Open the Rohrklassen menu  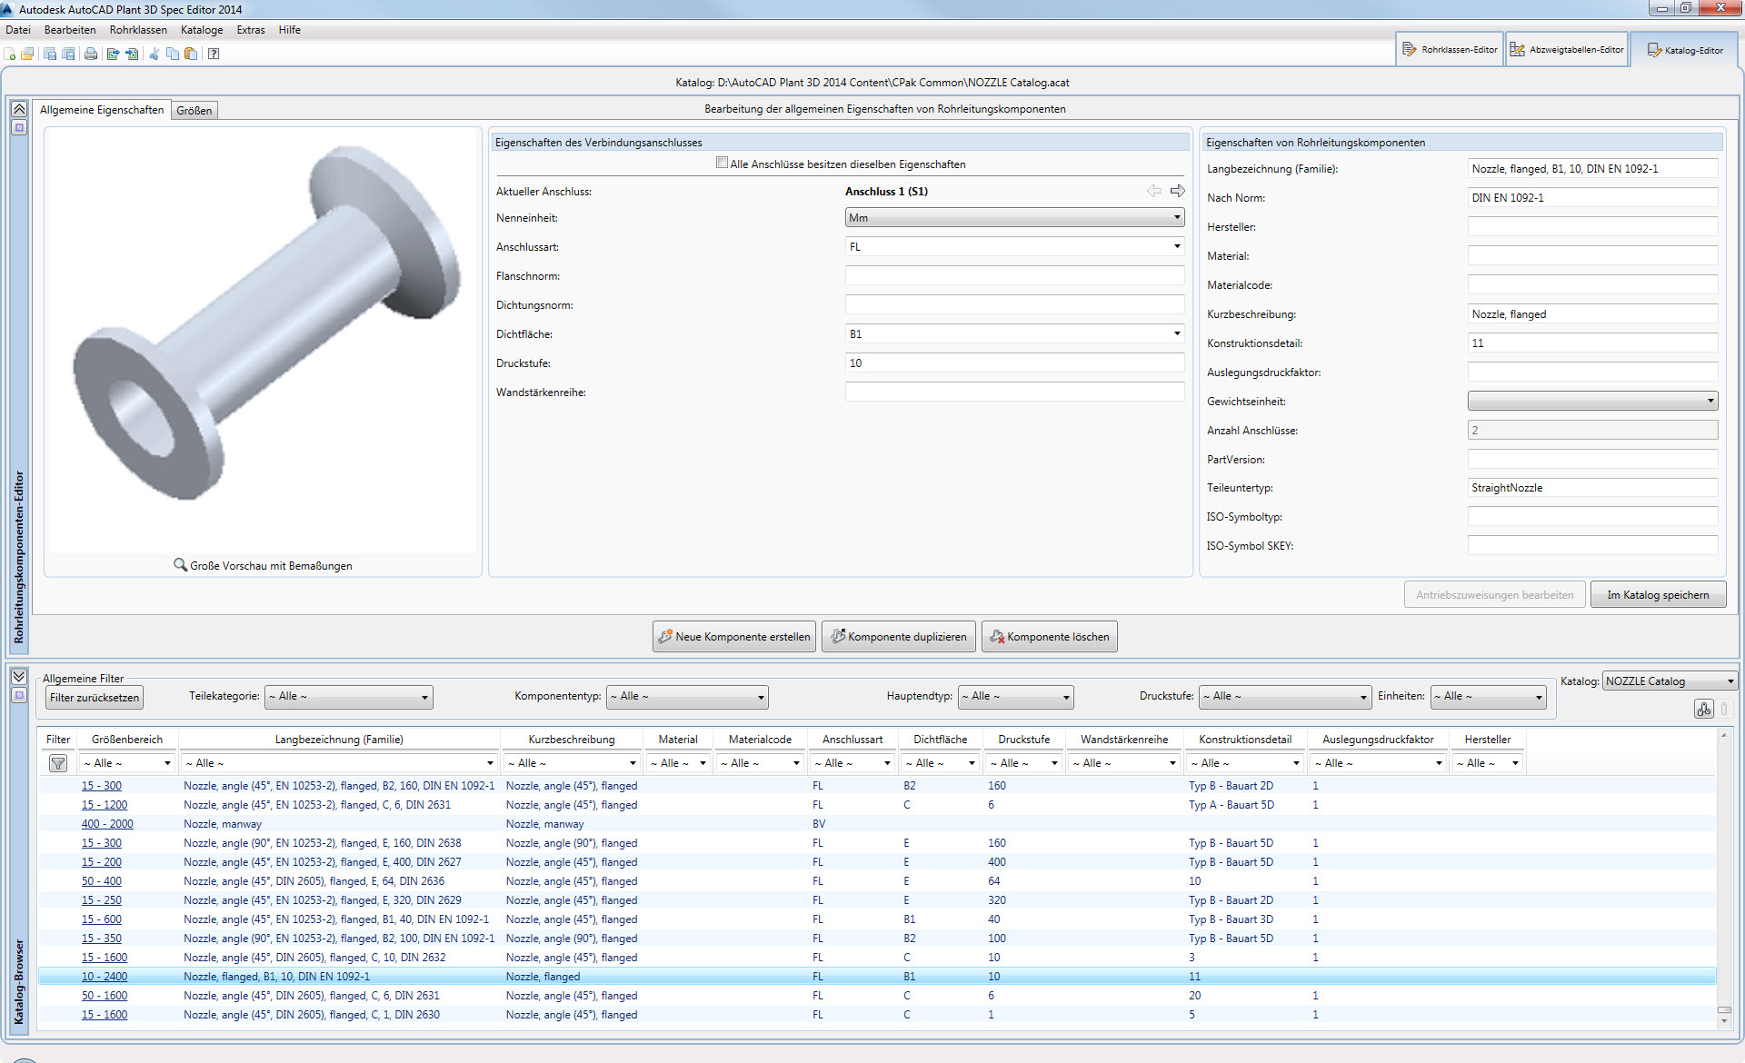[138, 30]
